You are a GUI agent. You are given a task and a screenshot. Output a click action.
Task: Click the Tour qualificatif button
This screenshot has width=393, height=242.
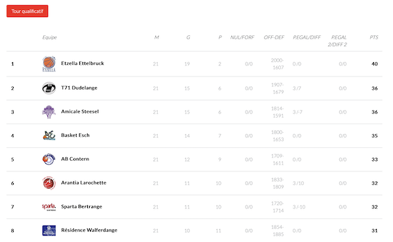[x=28, y=11]
